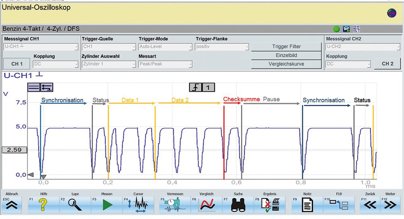
Task: Enable Vergleichskurve comparison curve
Action: (x=286, y=64)
